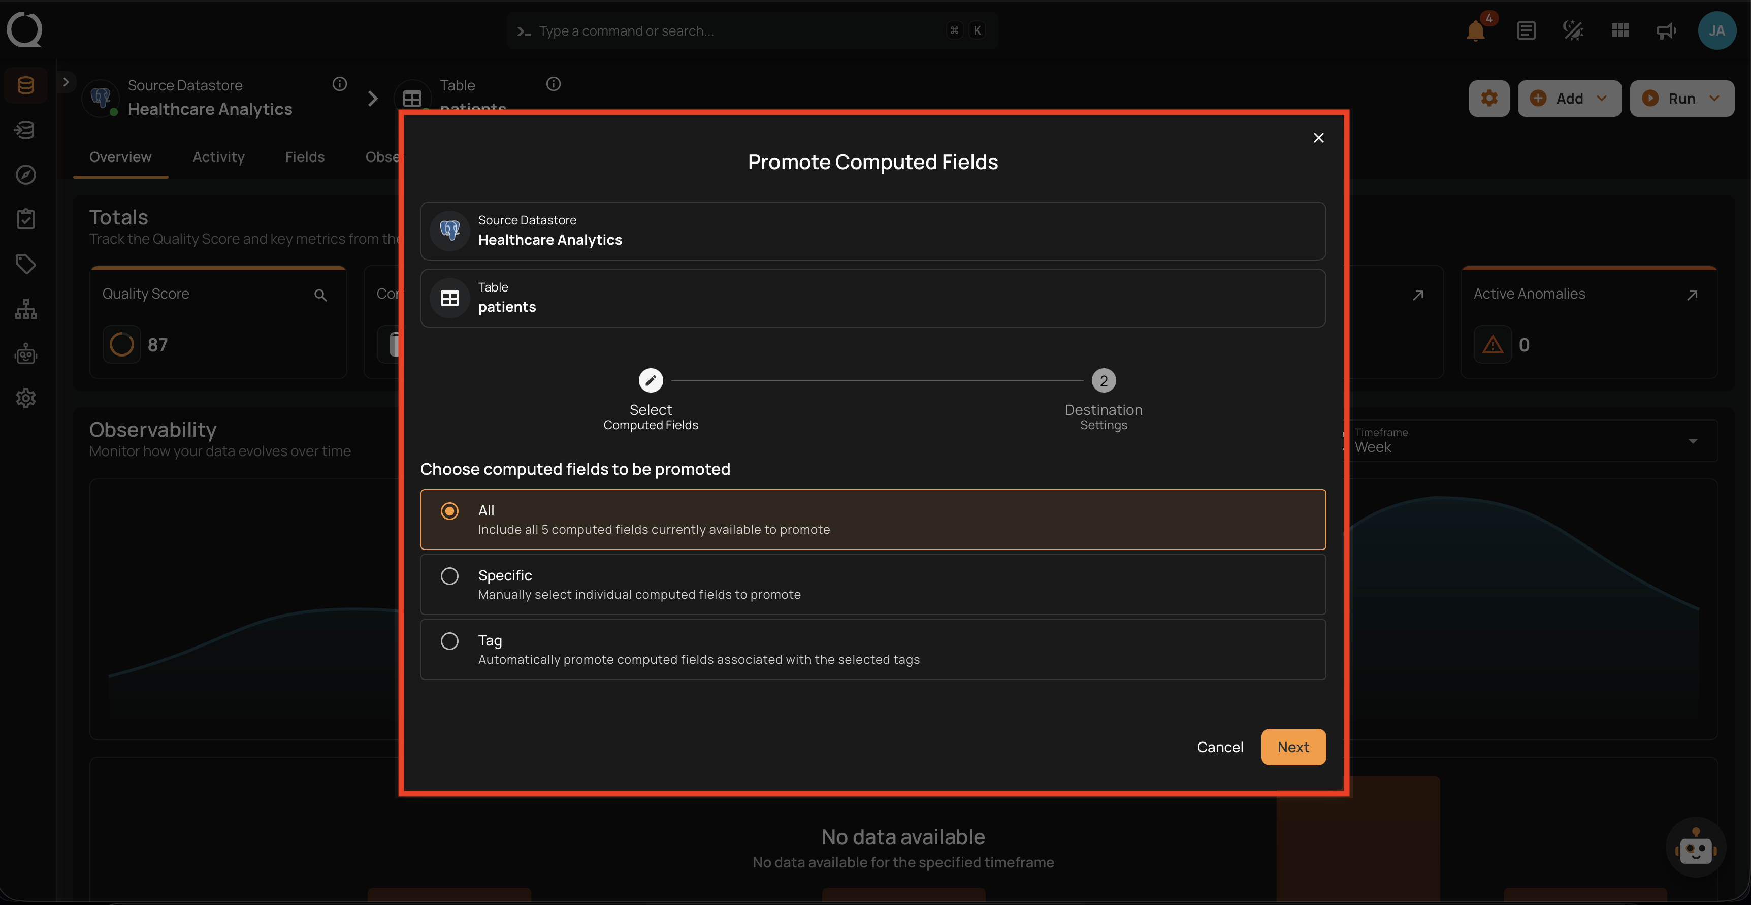Click the orange gear settings button

[1489, 98]
